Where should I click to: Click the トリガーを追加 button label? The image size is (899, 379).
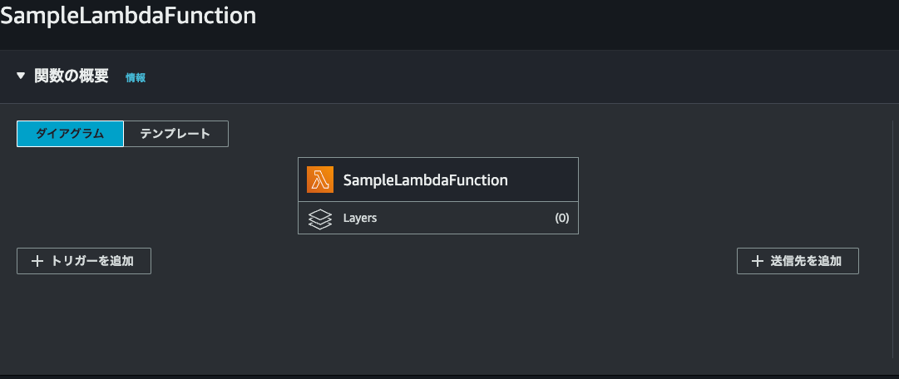pos(92,261)
